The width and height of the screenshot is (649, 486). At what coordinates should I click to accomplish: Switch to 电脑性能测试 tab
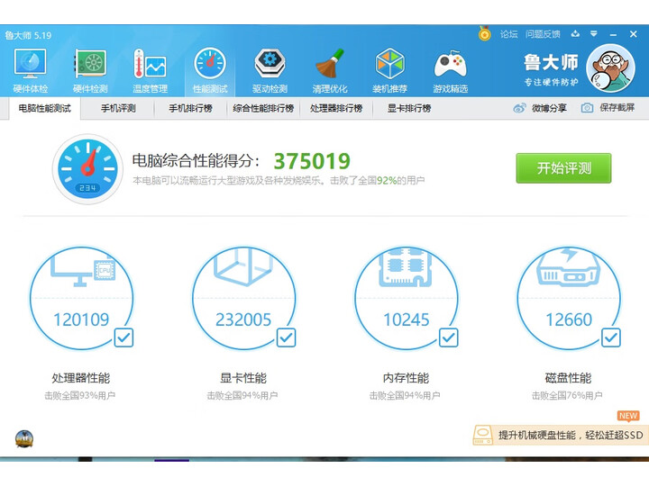tap(45, 108)
